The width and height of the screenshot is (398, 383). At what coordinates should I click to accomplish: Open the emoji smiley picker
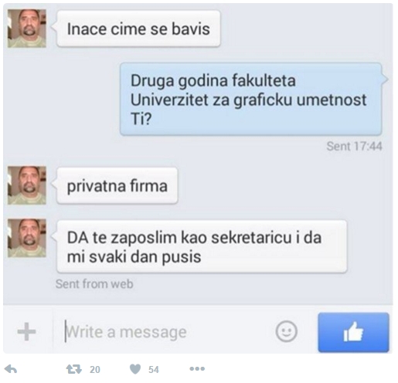pos(286,331)
